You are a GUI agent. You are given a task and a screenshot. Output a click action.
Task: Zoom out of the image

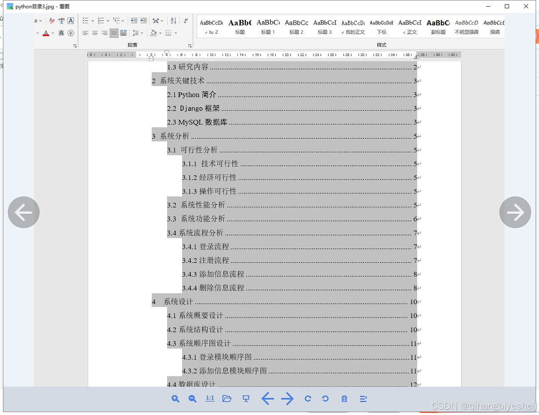pos(192,398)
